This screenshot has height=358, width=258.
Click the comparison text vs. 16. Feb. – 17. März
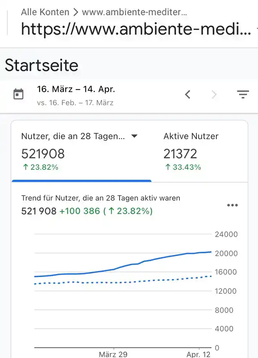[75, 103]
